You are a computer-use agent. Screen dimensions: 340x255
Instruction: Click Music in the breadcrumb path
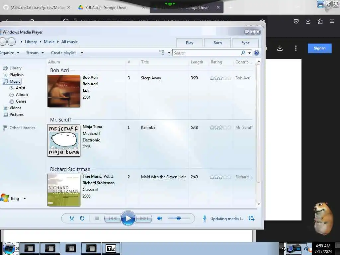(49, 42)
